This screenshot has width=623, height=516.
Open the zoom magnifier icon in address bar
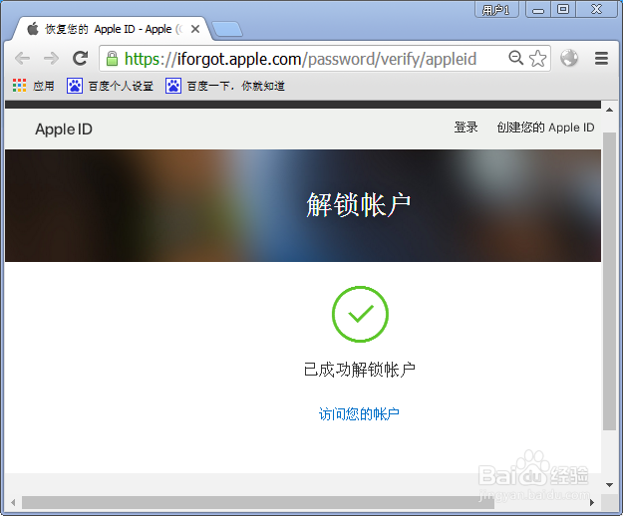515,58
